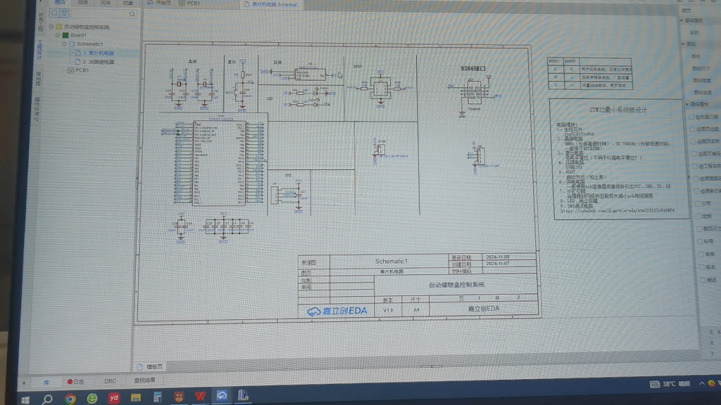Click the Schematic1 title block cell
Screen dimensions: 721x405
[391, 262]
